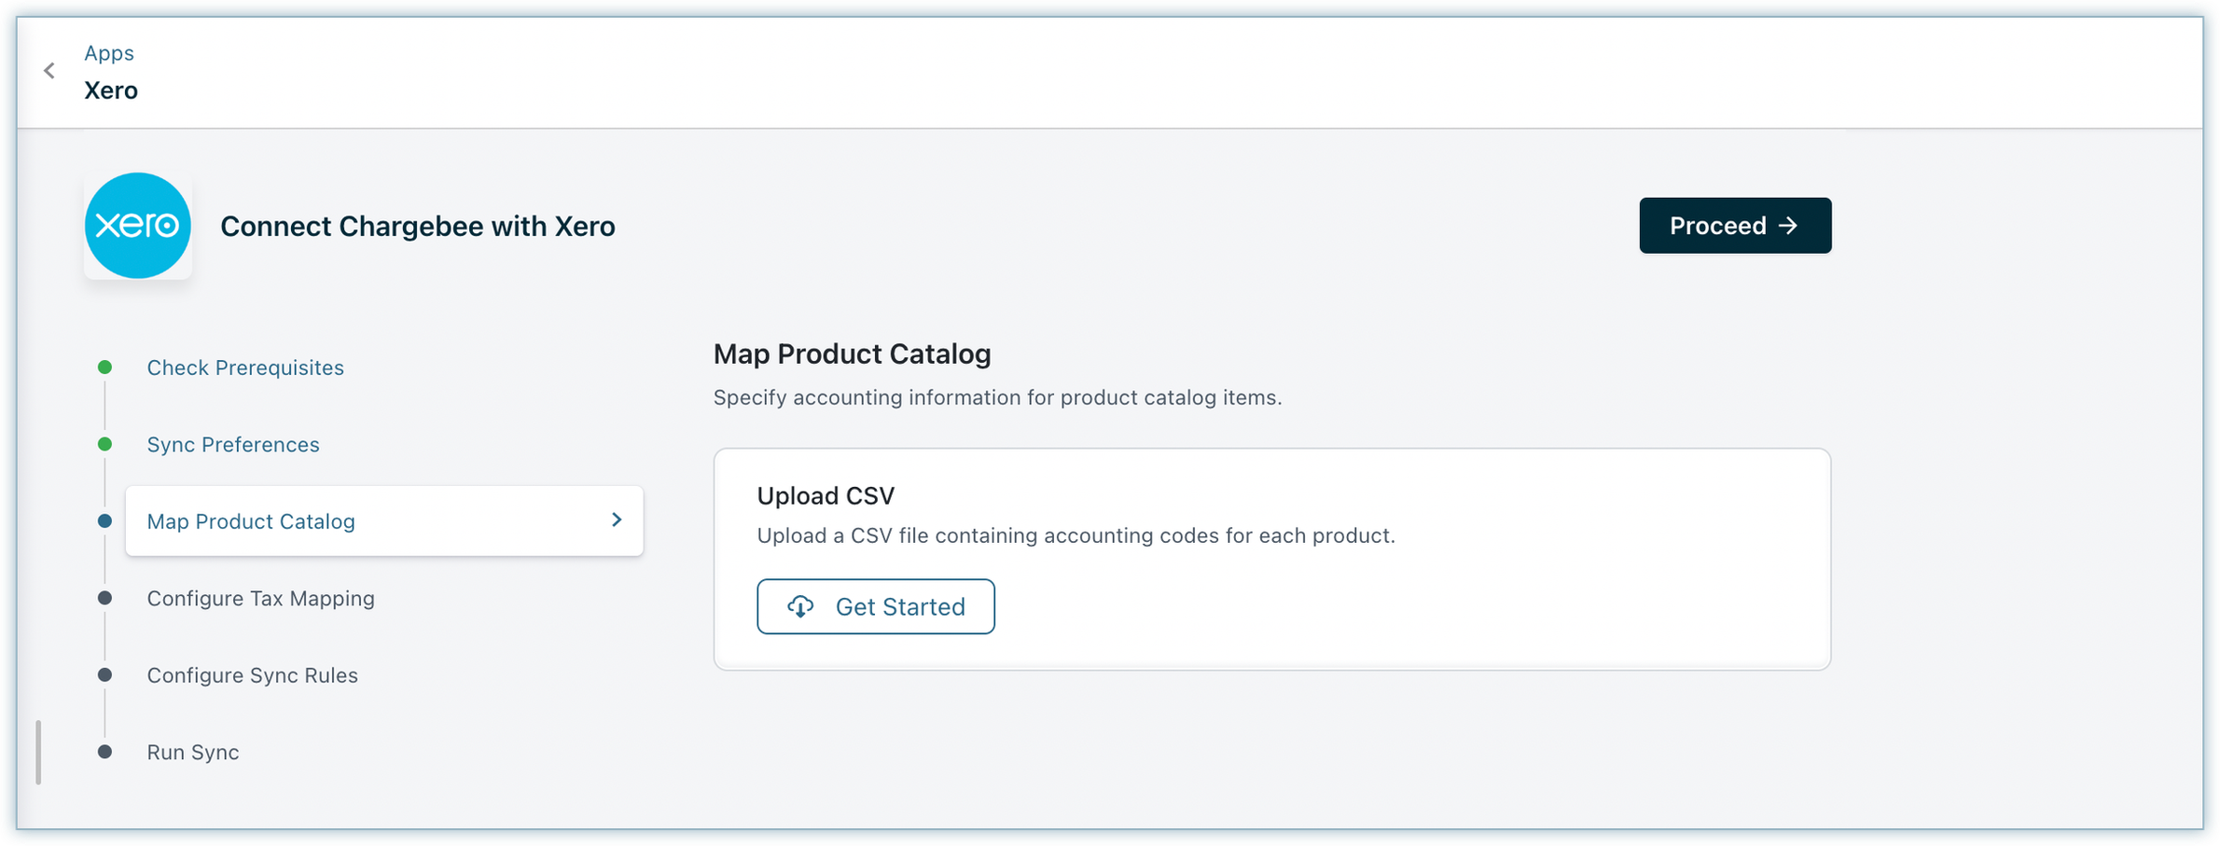The width and height of the screenshot is (2220, 846).
Task: Select Map Product Catalog step
Action: 251,521
